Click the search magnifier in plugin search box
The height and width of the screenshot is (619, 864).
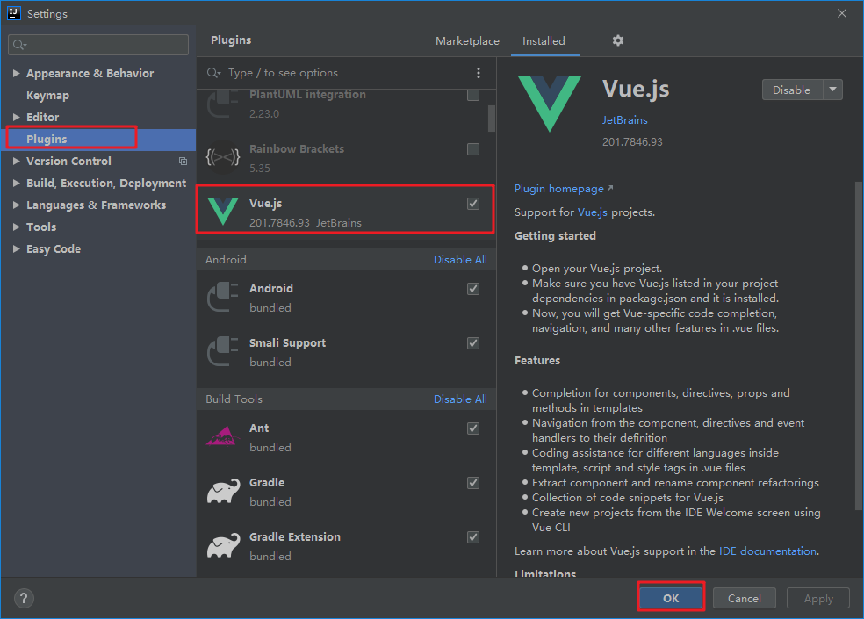(x=213, y=73)
